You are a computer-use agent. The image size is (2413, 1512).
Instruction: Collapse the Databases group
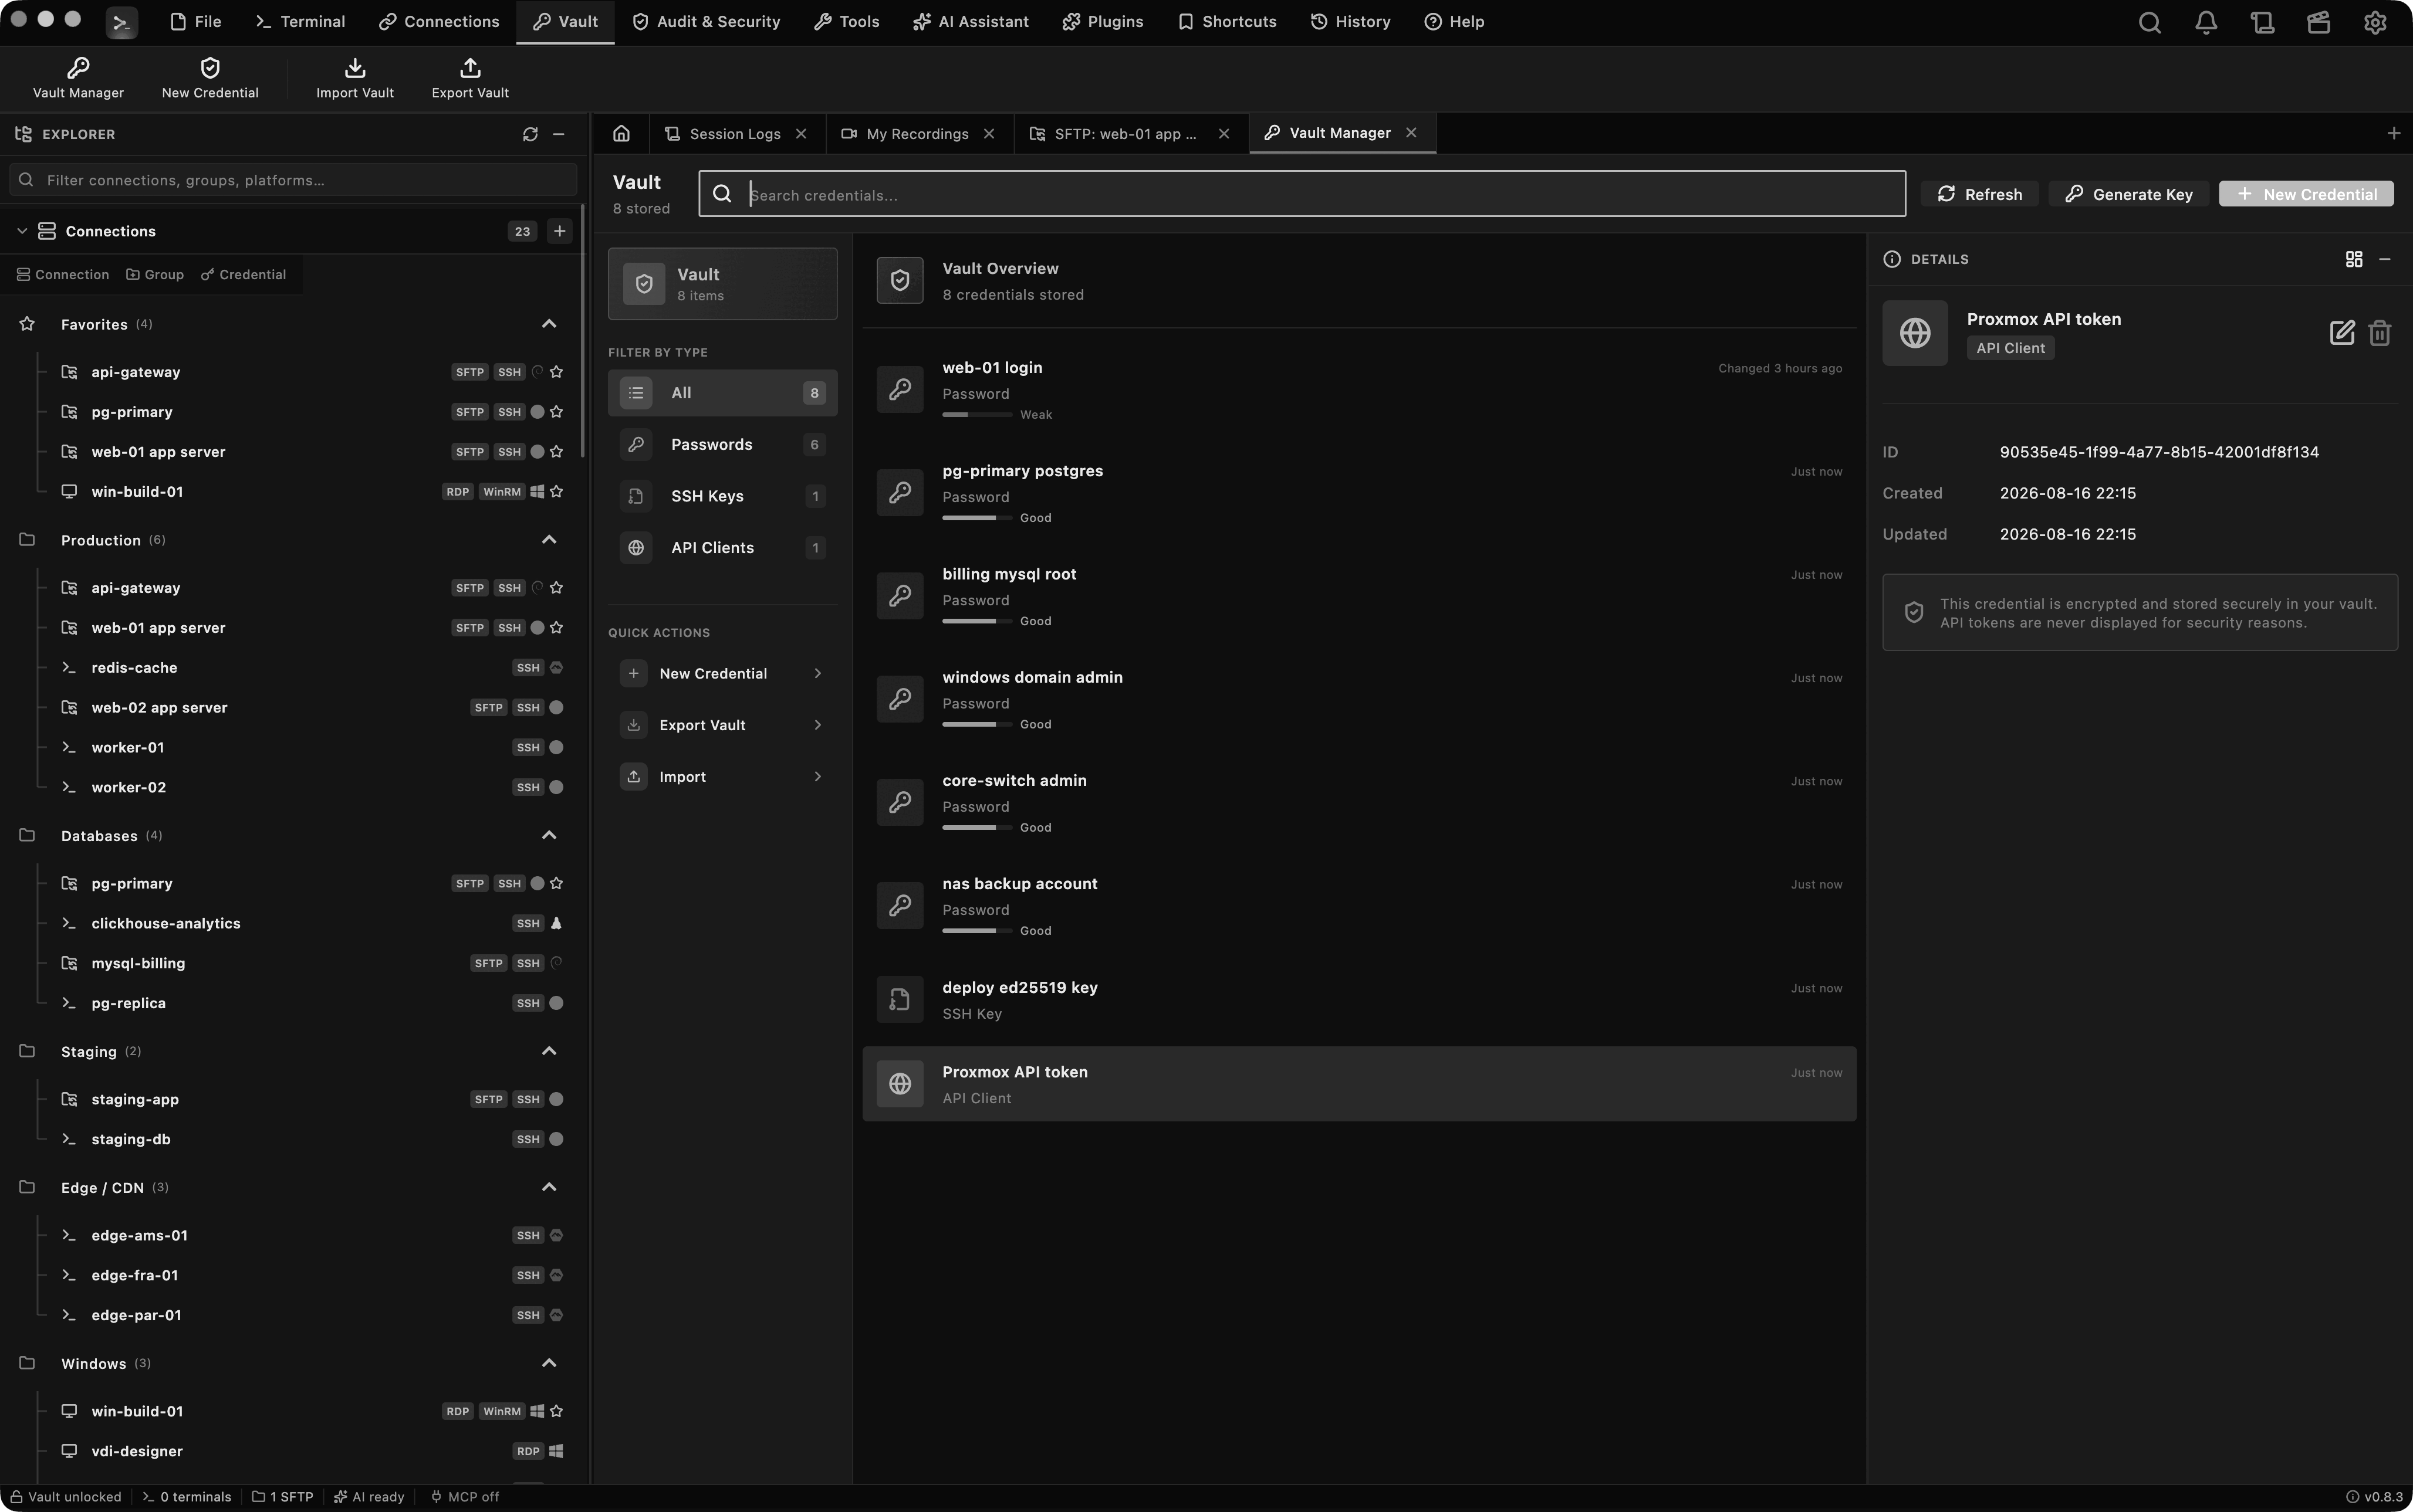pyautogui.click(x=549, y=835)
